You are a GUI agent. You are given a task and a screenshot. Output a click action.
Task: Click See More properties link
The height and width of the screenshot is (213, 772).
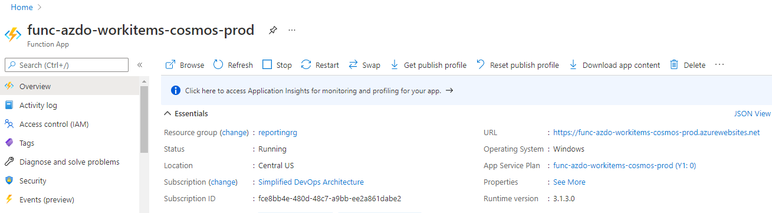569,182
